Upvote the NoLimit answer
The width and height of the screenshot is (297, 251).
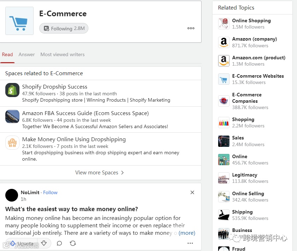[x=22, y=243]
